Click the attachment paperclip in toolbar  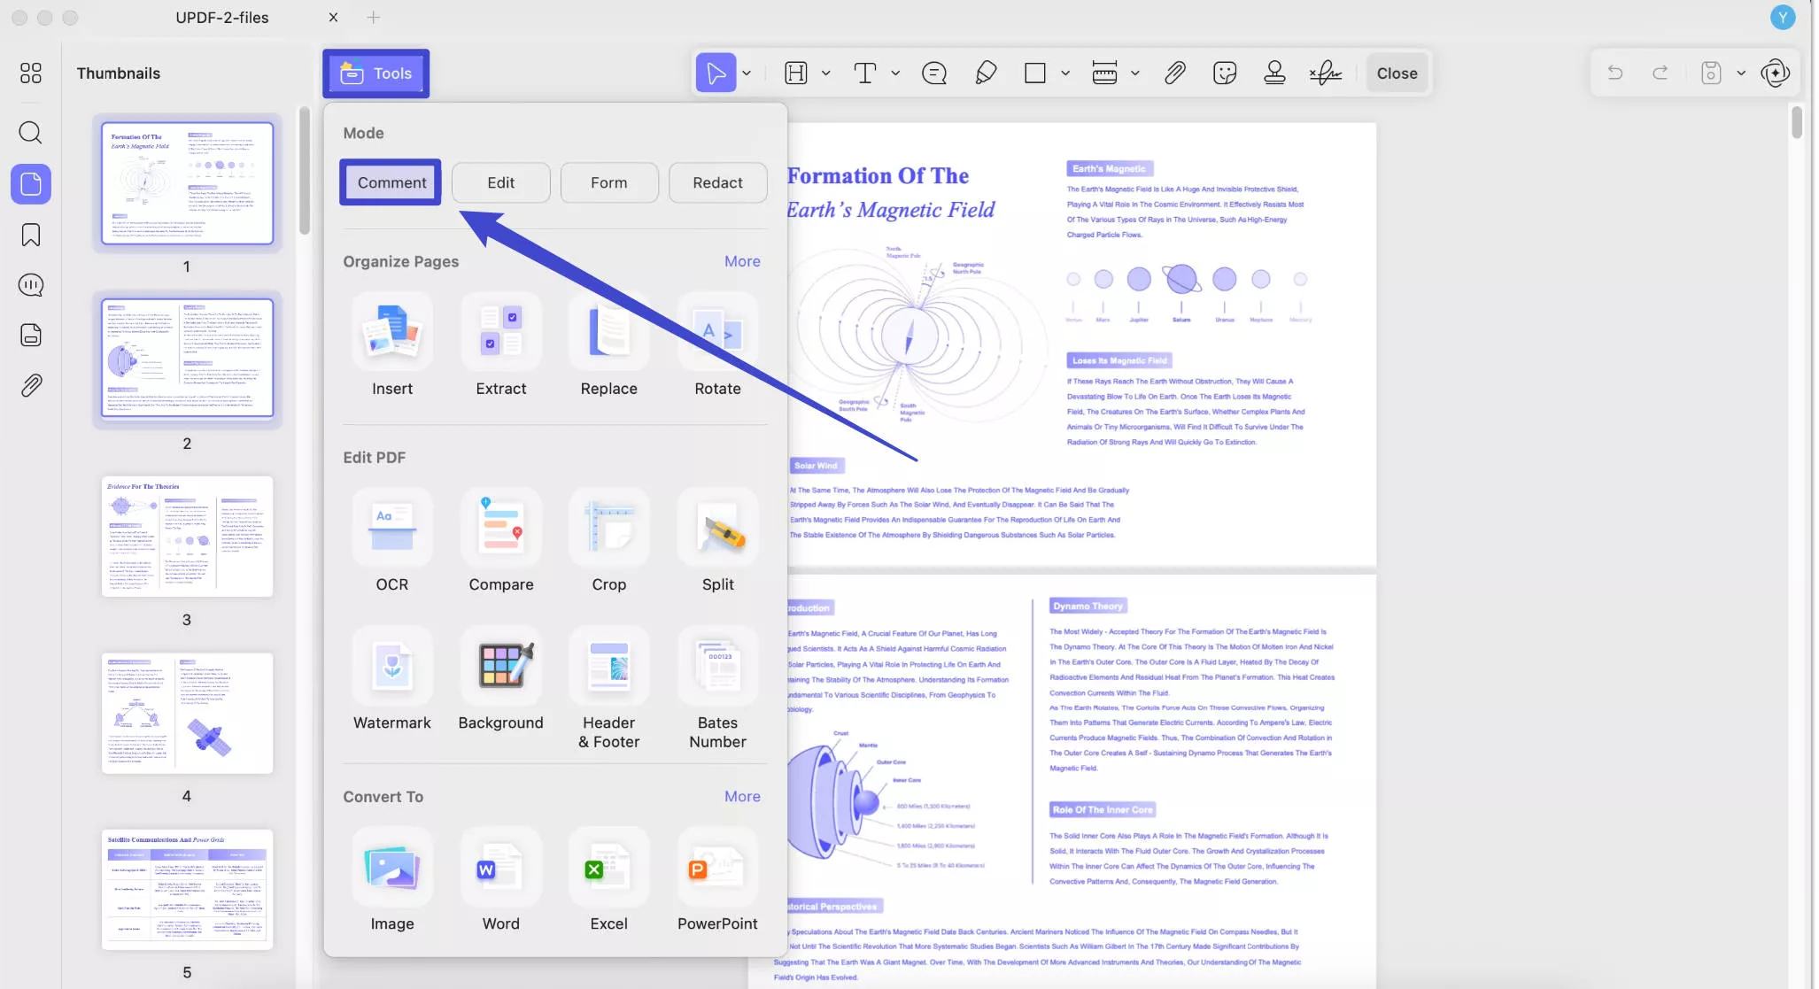point(1174,73)
